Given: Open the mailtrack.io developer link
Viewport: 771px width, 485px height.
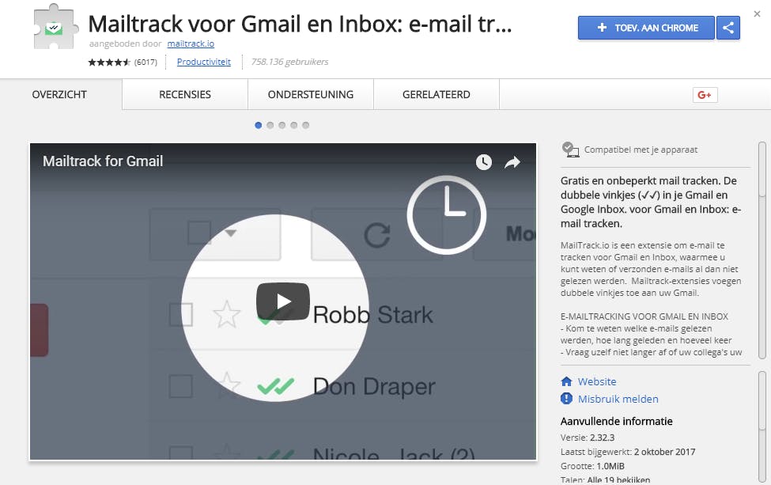Looking at the screenshot, I should pos(191,44).
